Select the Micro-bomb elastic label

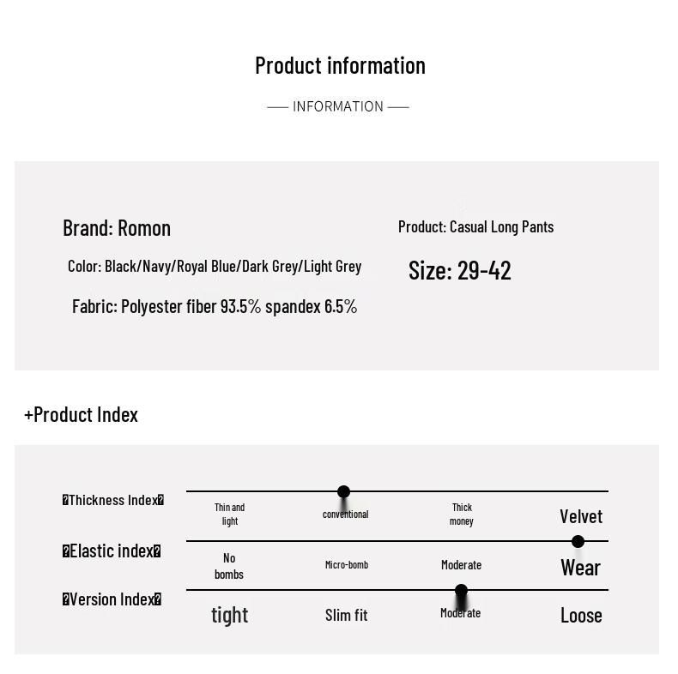coord(347,565)
